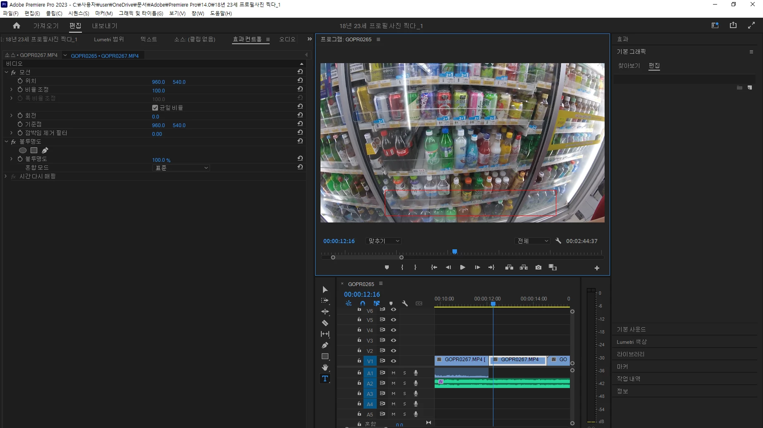Switch to the Text panel tab
763x428 pixels.
click(x=149, y=39)
